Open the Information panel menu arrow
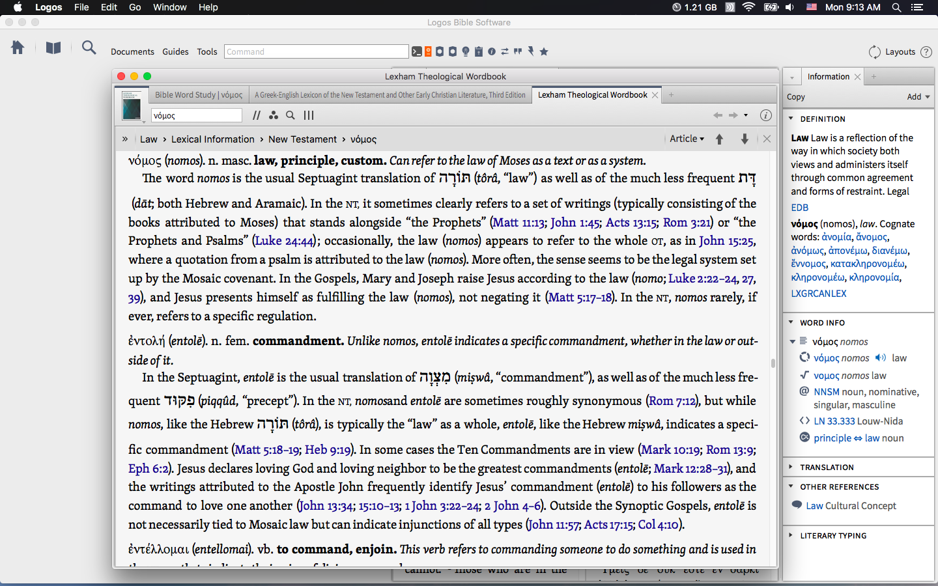 (792, 77)
